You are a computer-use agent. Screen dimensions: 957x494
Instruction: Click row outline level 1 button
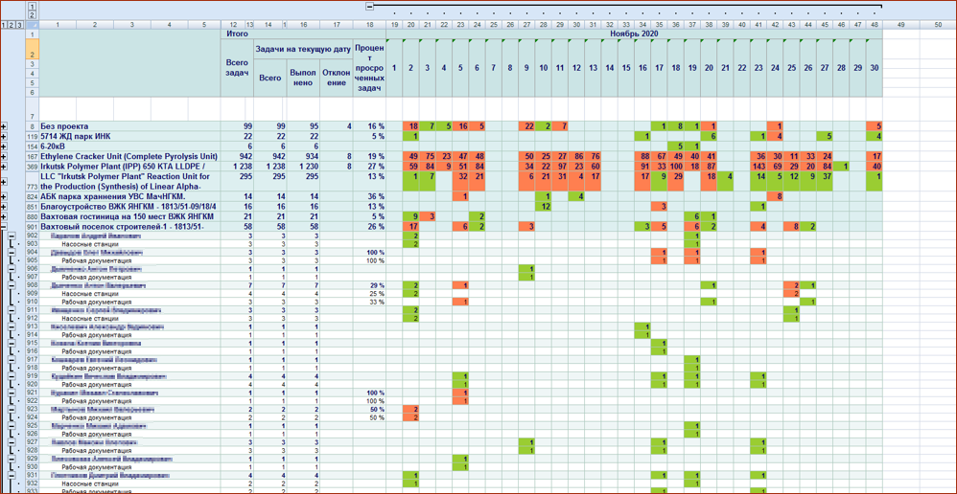pos(4,25)
